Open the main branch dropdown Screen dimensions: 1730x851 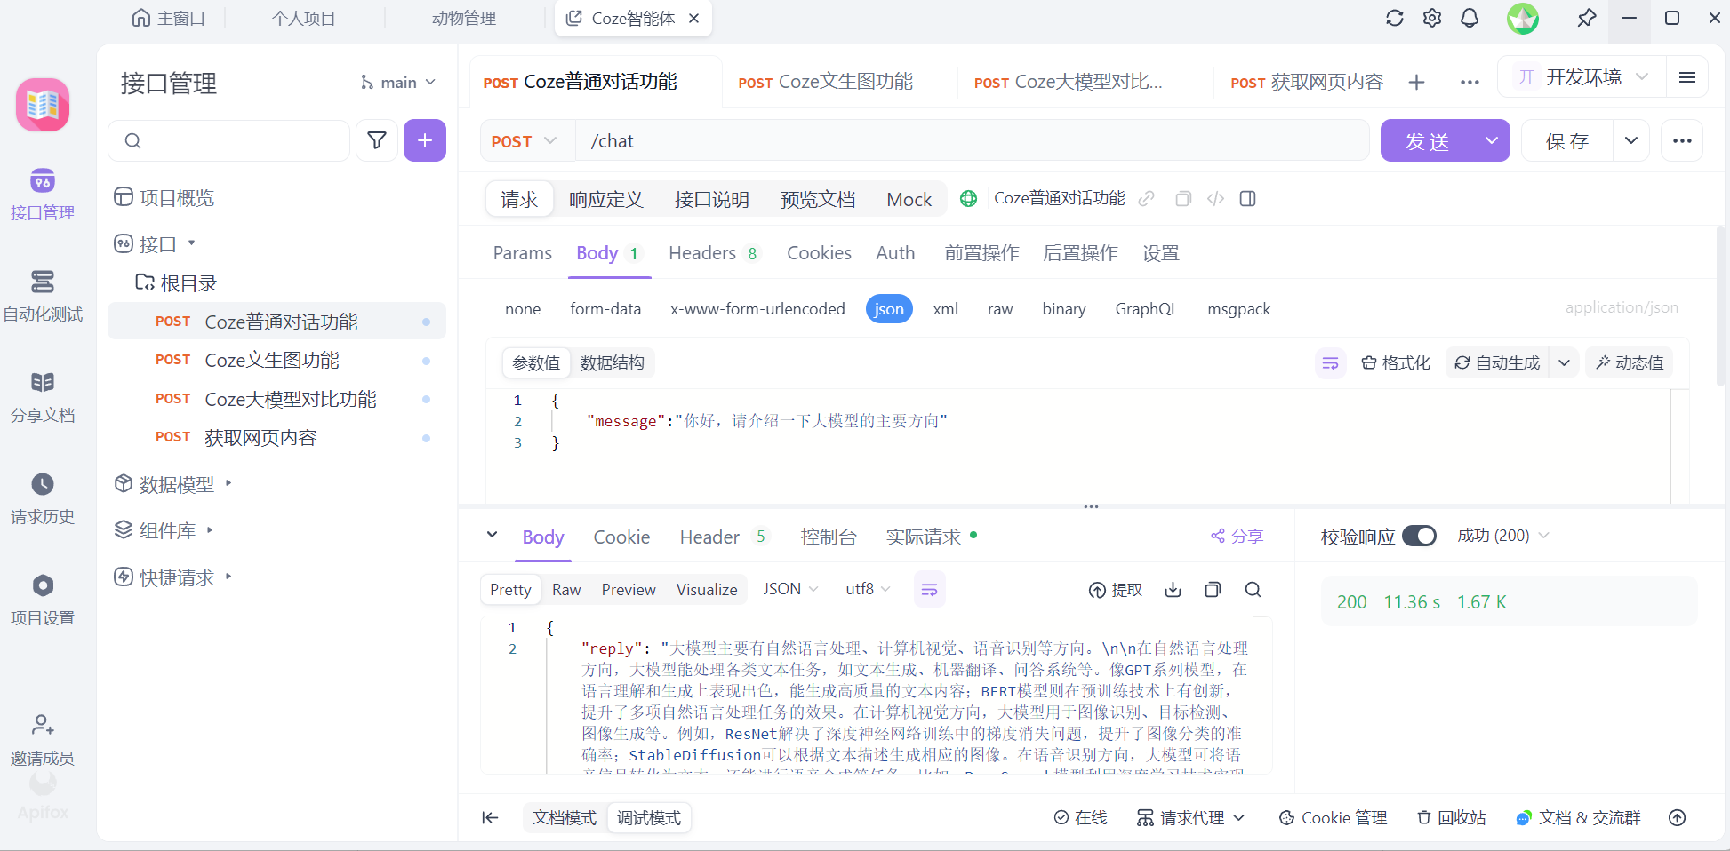pyautogui.click(x=398, y=83)
